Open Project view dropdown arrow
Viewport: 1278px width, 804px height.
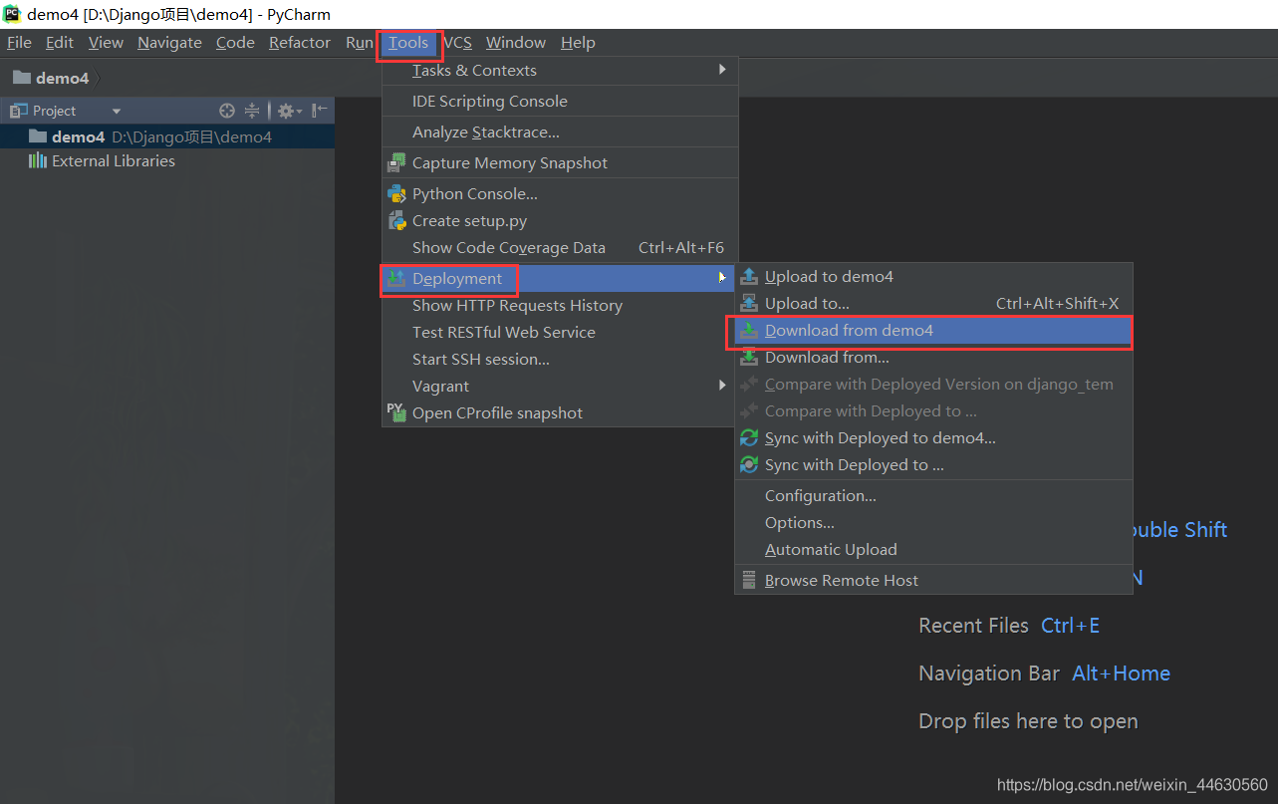tap(117, 111)
